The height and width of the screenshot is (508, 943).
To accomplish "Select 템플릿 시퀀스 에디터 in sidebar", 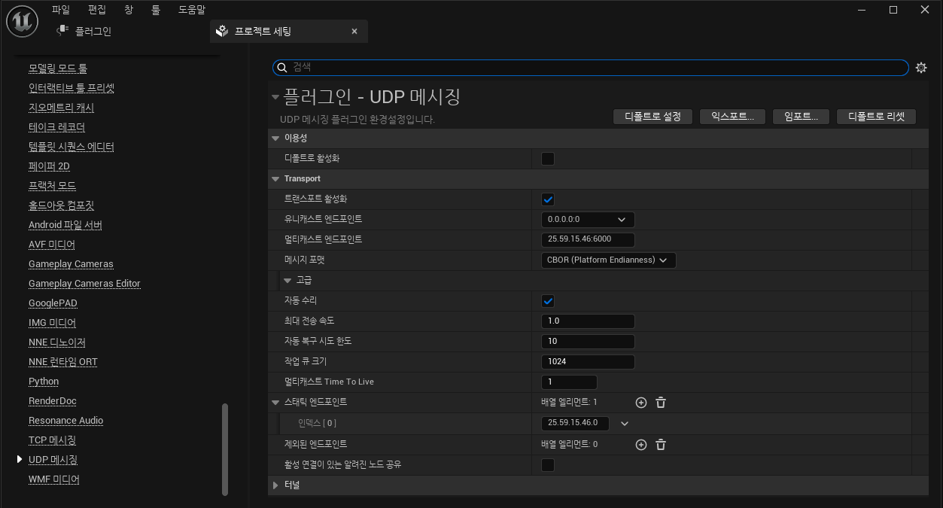I will [71, 147].
